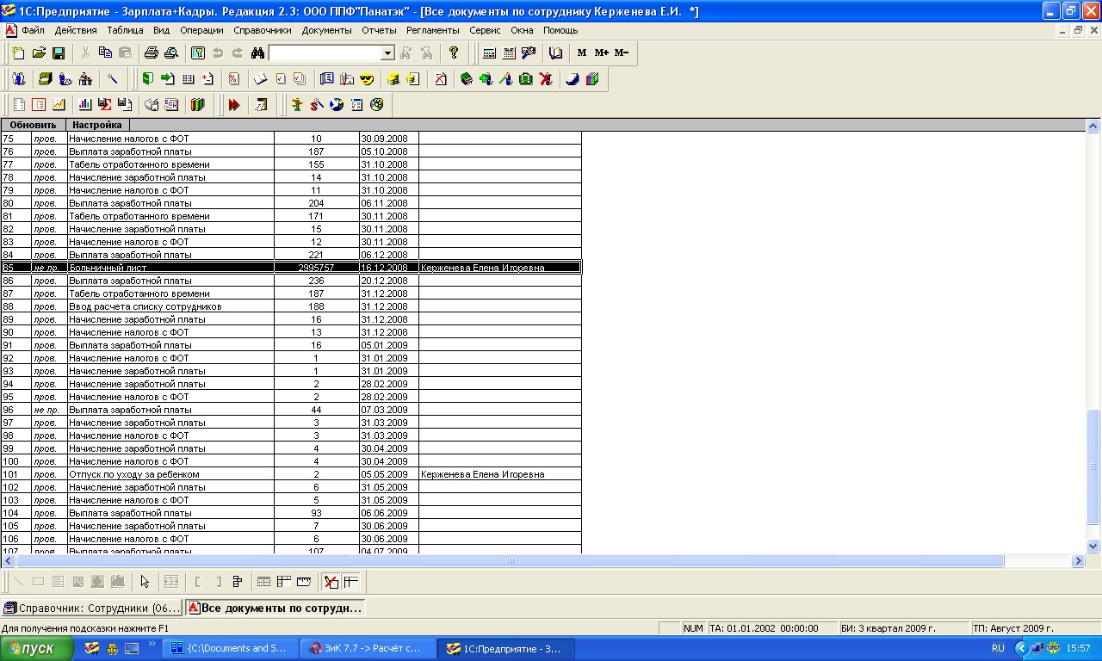1102x661 pixels.
Task: Open the calendar icon in toolbar
Action: tap(509, 53)
